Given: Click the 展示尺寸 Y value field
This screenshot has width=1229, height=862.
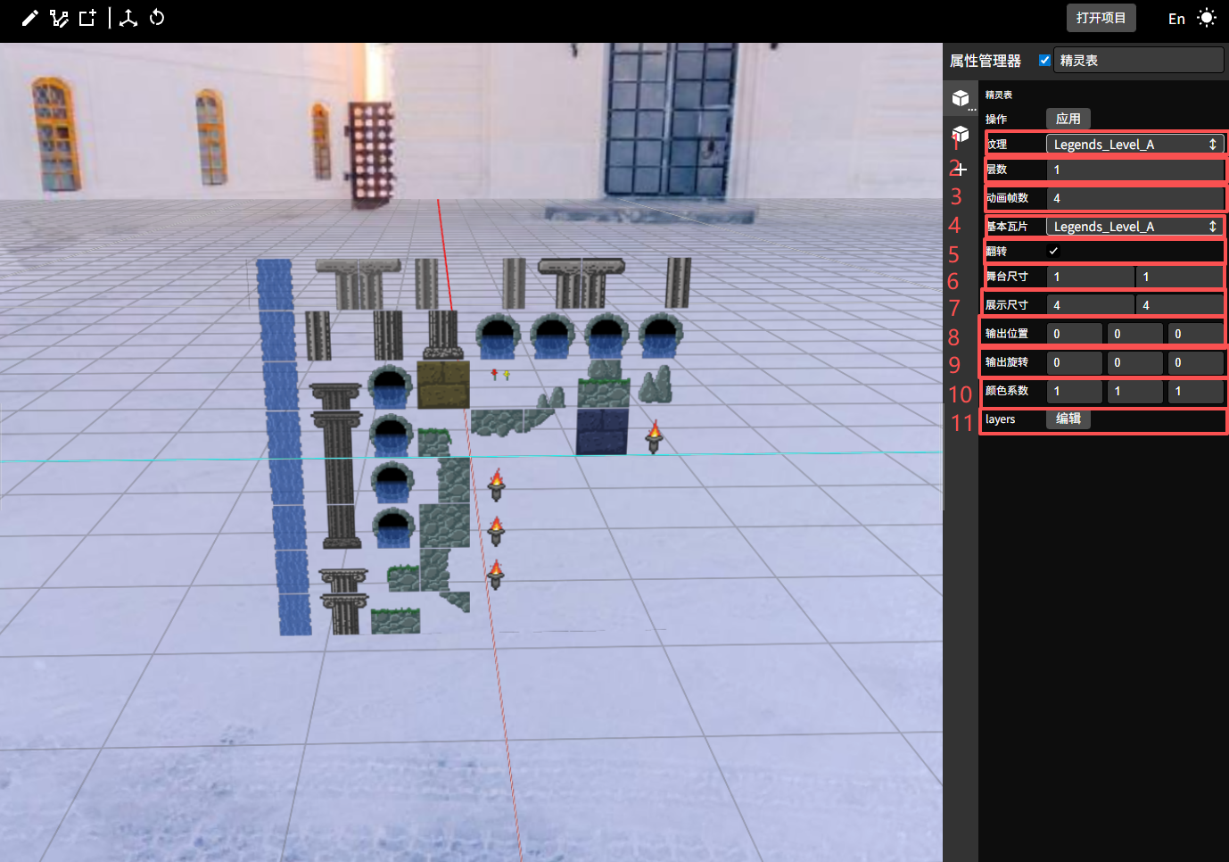Looking at the screenshot, I should click(x=1179, y=305).
